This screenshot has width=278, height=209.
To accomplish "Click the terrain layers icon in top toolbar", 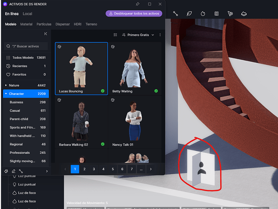I will [244, 14].
